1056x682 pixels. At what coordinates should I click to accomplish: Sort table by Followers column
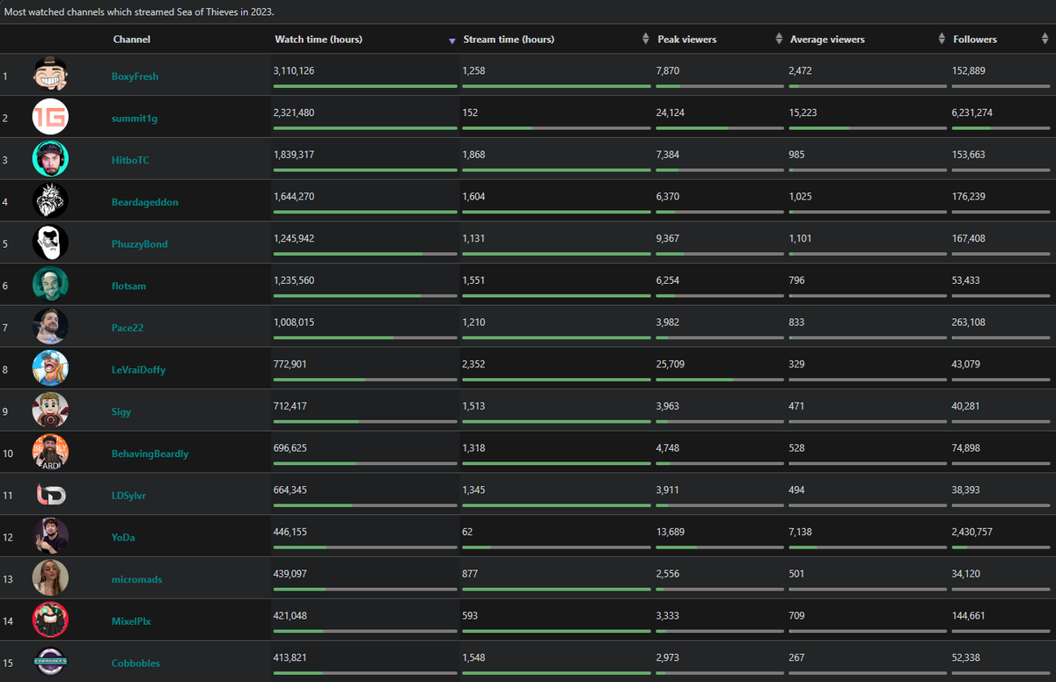point(975,40)
